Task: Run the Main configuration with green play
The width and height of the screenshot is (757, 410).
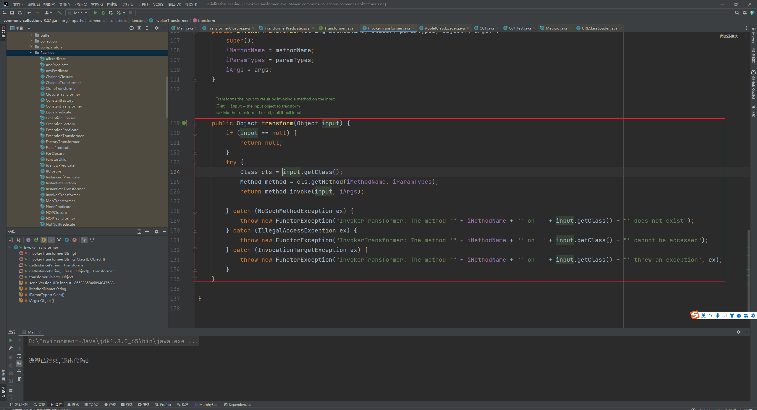Action: [x=95, y=13]
